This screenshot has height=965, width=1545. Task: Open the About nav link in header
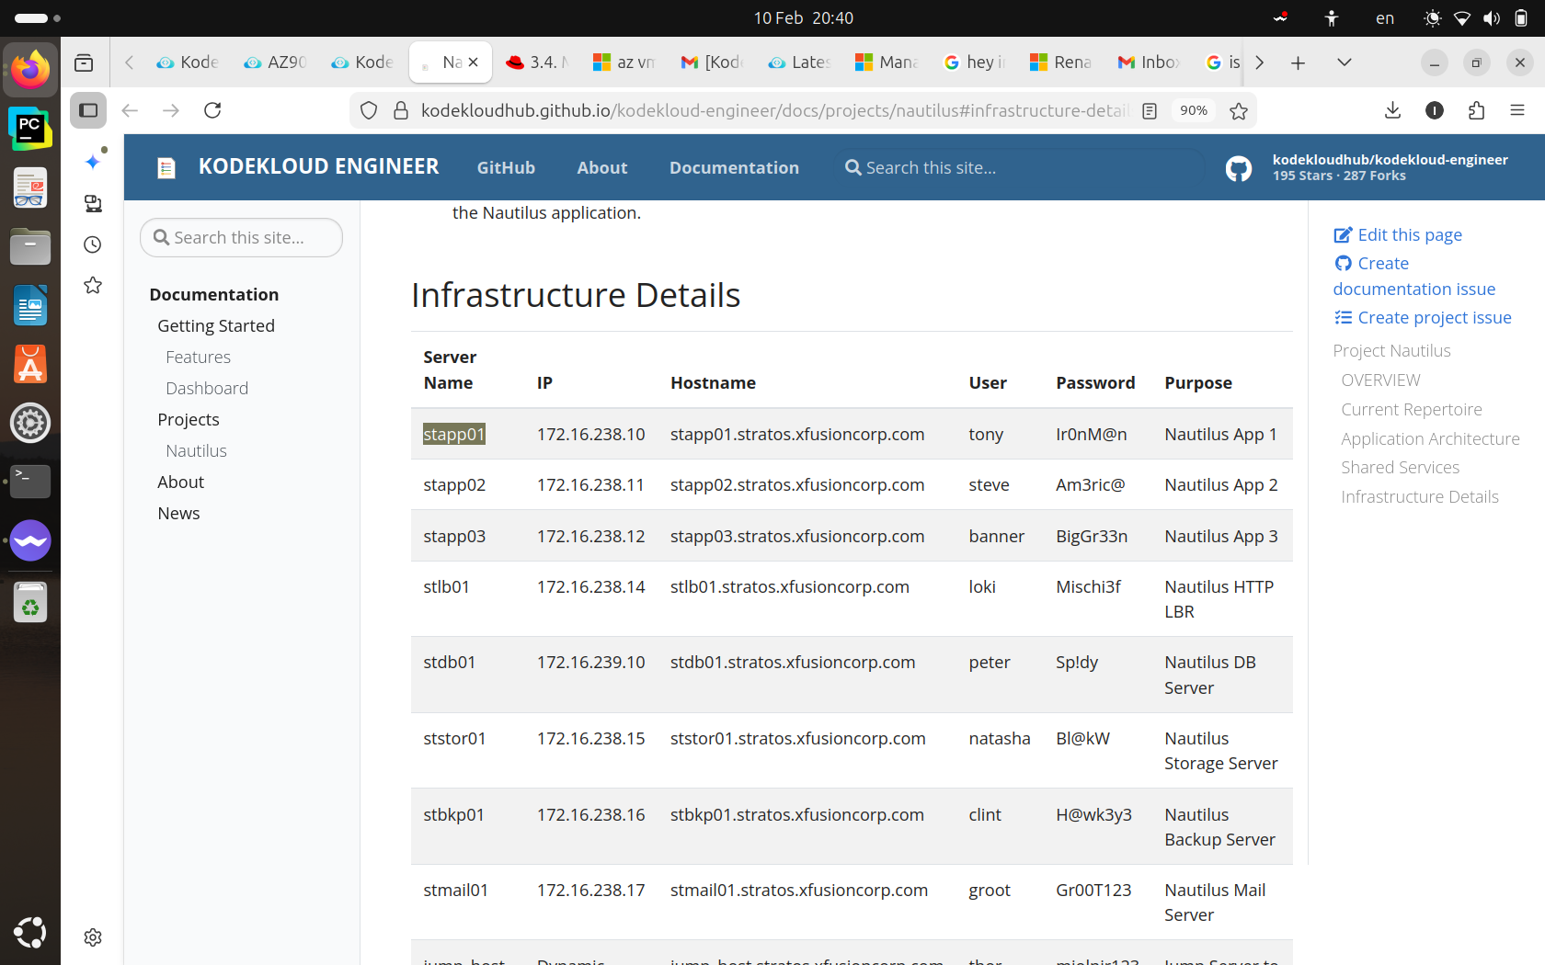point(602,168)
